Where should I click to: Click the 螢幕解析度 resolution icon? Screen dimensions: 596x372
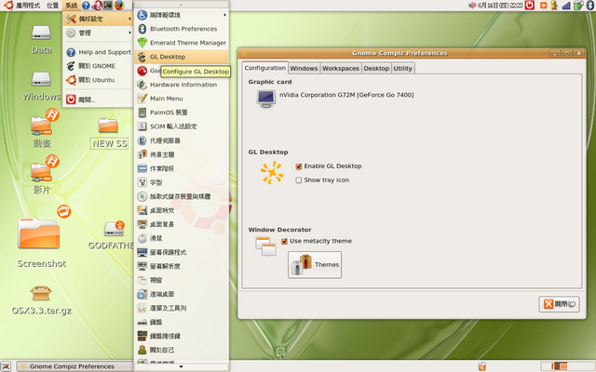(142, 266)
